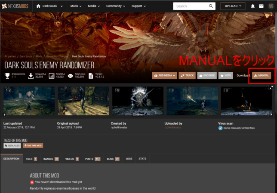This screenshot has height=193, width=277.
Task: Open the Upload dropdown button
Action: coord(233,6)
